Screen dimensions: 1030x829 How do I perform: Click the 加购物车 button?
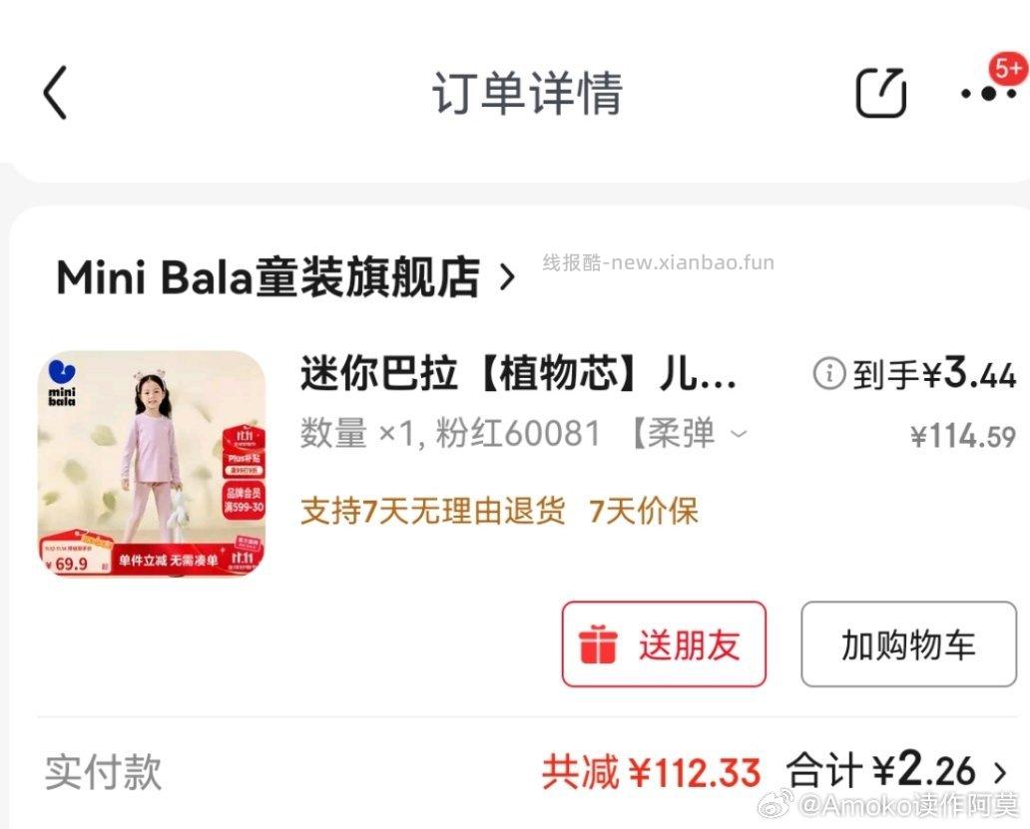tap(908, 644)
